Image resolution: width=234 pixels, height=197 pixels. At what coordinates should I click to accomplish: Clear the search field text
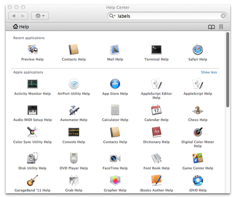223,16
